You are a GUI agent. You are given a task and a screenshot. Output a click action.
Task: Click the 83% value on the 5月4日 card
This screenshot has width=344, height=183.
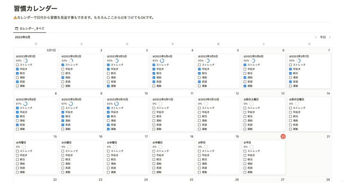pos(155,61)
